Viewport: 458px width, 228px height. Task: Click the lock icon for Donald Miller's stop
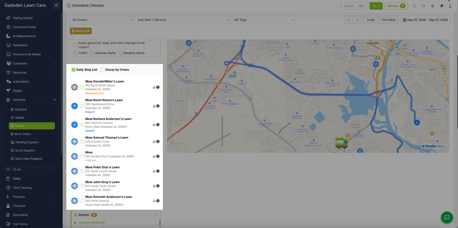[154, 87]
